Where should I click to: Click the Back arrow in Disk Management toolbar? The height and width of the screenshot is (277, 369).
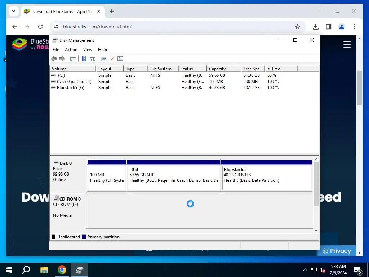[54, 59]
